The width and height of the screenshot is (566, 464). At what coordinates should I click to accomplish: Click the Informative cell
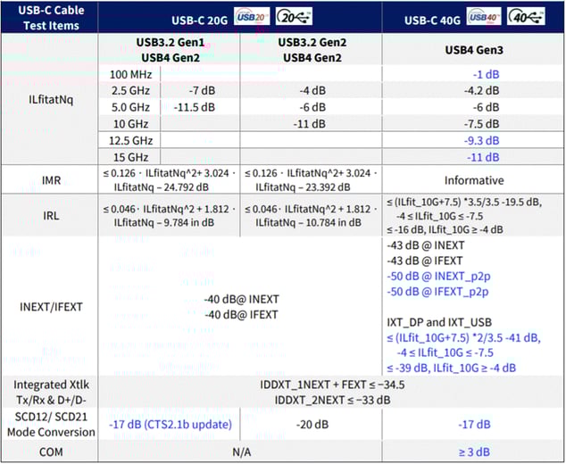(474, 180)
